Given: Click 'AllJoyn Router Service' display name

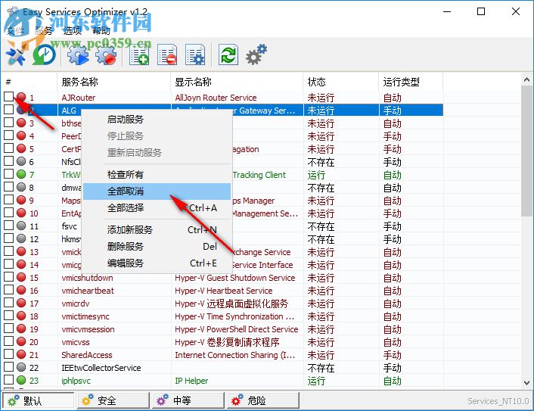Looking at the screenshot, I should point(216,98).
